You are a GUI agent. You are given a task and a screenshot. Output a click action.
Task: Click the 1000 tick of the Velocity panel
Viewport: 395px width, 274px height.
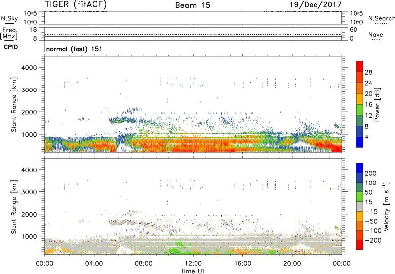click(29, 237)
